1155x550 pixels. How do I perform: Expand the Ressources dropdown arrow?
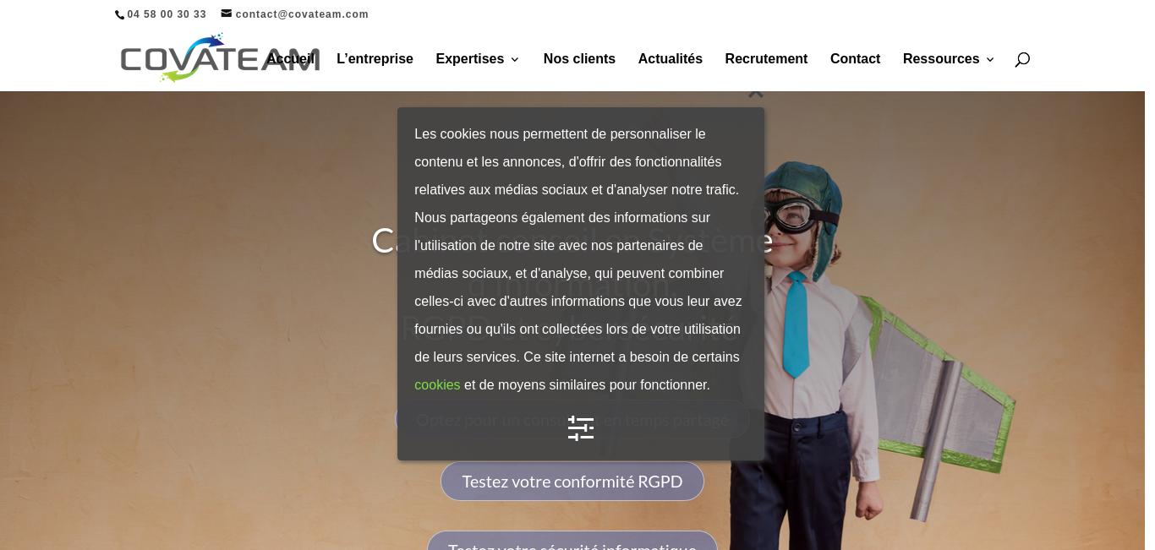coord(990,59)
